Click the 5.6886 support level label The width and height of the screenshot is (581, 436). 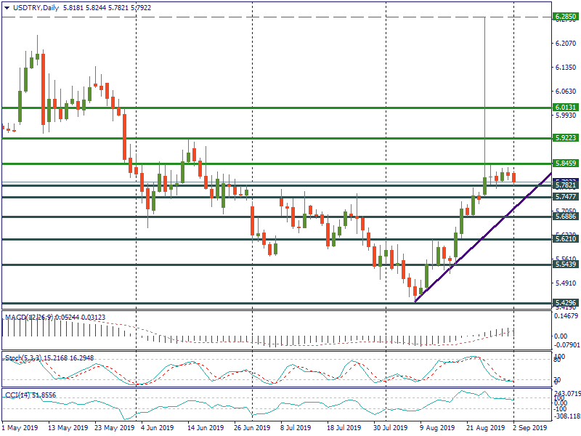[565, 217]
